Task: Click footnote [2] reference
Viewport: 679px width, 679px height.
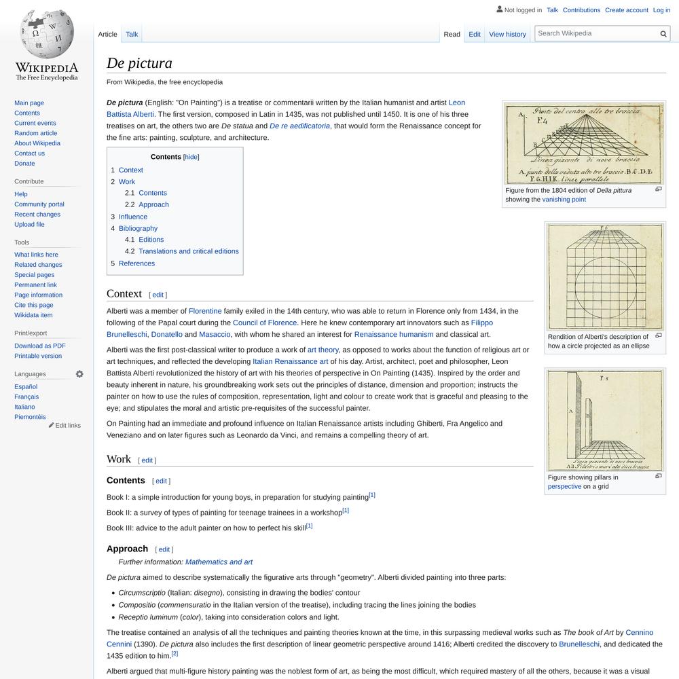Action: [175, 654]
